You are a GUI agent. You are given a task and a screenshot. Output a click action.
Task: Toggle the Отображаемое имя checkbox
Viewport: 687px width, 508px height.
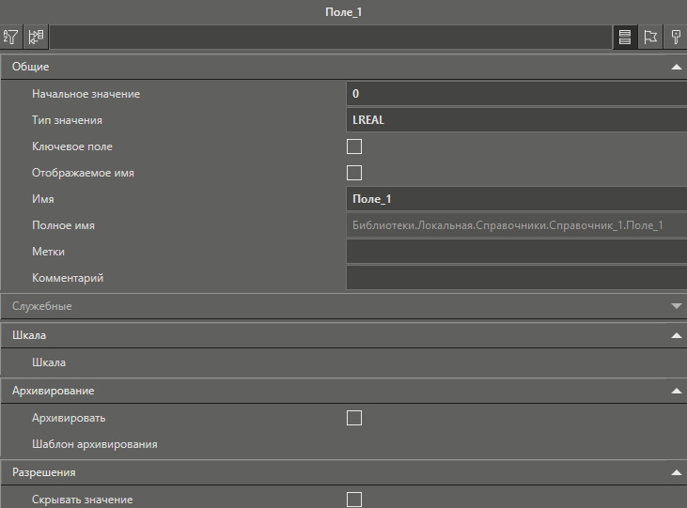coord(354,173)
